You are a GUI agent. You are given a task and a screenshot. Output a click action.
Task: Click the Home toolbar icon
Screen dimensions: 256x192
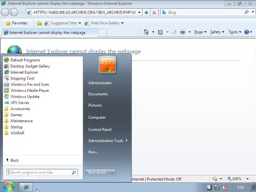pyautogui.click(x=146, y=32)
